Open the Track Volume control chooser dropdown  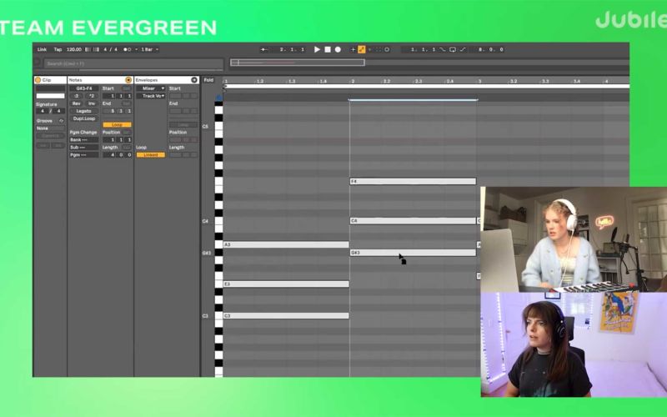coord(153,96)
